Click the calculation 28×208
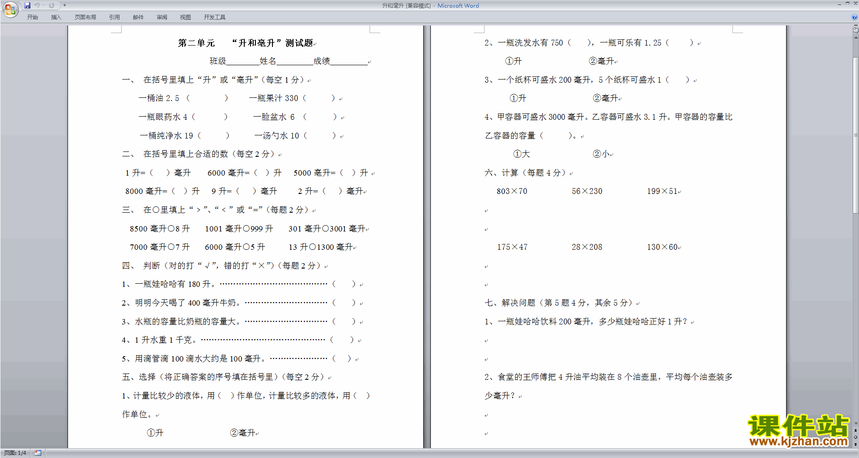859x458 pixels. click(x=587, y=247)
